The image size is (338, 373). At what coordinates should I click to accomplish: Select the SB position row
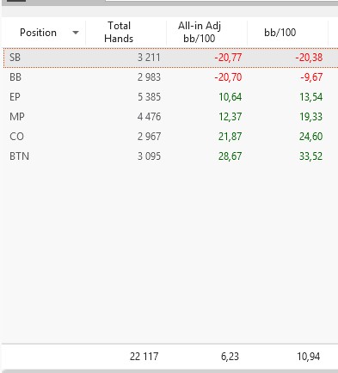[x=170, y=58]
